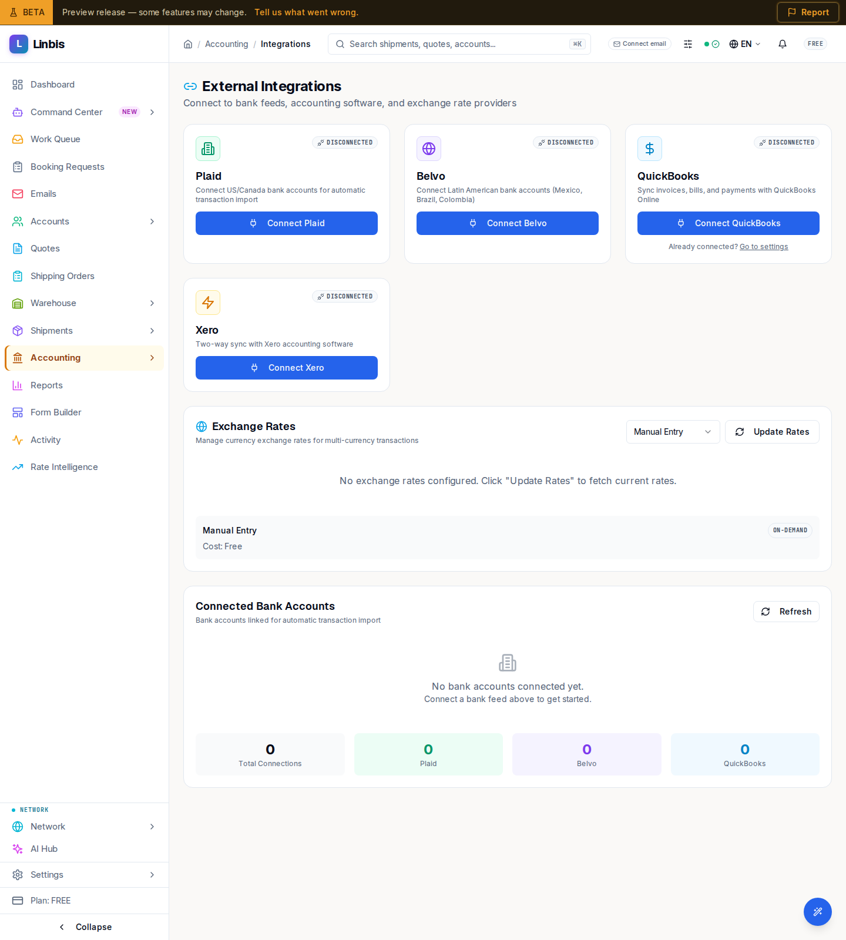The image size is (846, 940).
Task: Click the Connect Belvo button
Action: pos(508,223)
